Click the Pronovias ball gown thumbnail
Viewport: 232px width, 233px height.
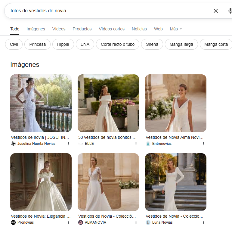pyautogui.click(x=41, y=182)
